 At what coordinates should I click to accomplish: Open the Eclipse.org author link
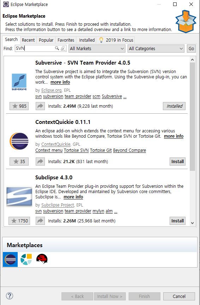51,90
